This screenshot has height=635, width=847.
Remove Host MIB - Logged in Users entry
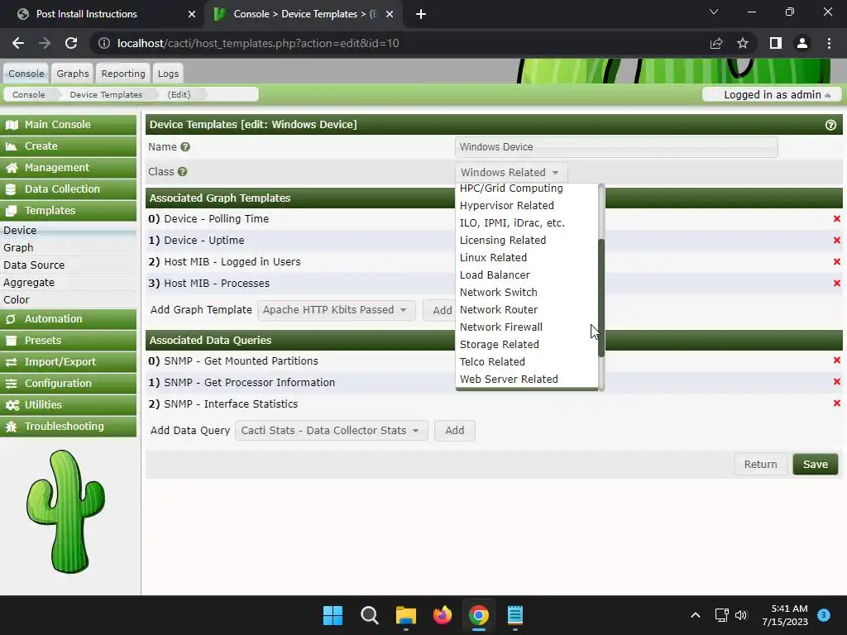click(837, 262)
